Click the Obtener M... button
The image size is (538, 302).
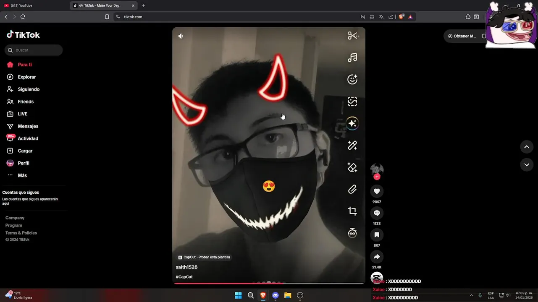coord(462,36)
